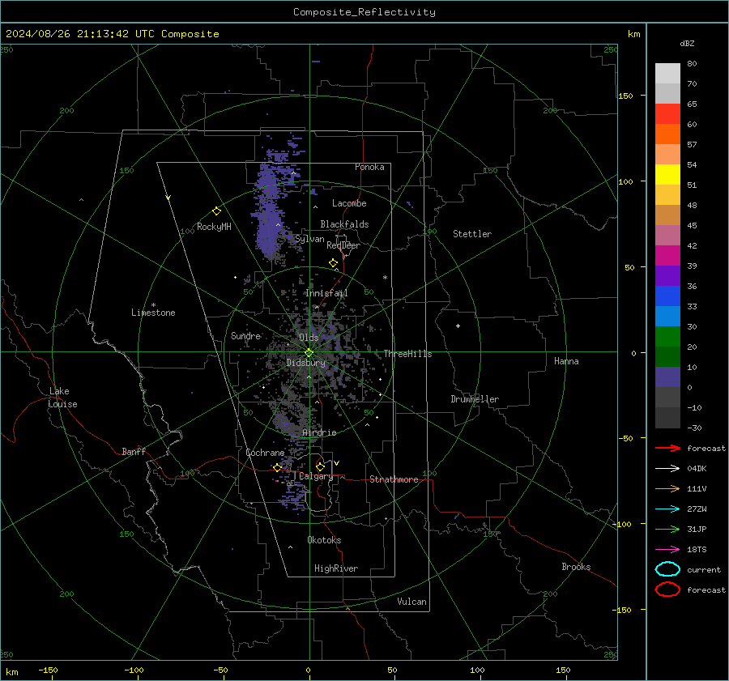Click the Didsbury label at radar center
729x681 pixels.
tap(305, 363)
